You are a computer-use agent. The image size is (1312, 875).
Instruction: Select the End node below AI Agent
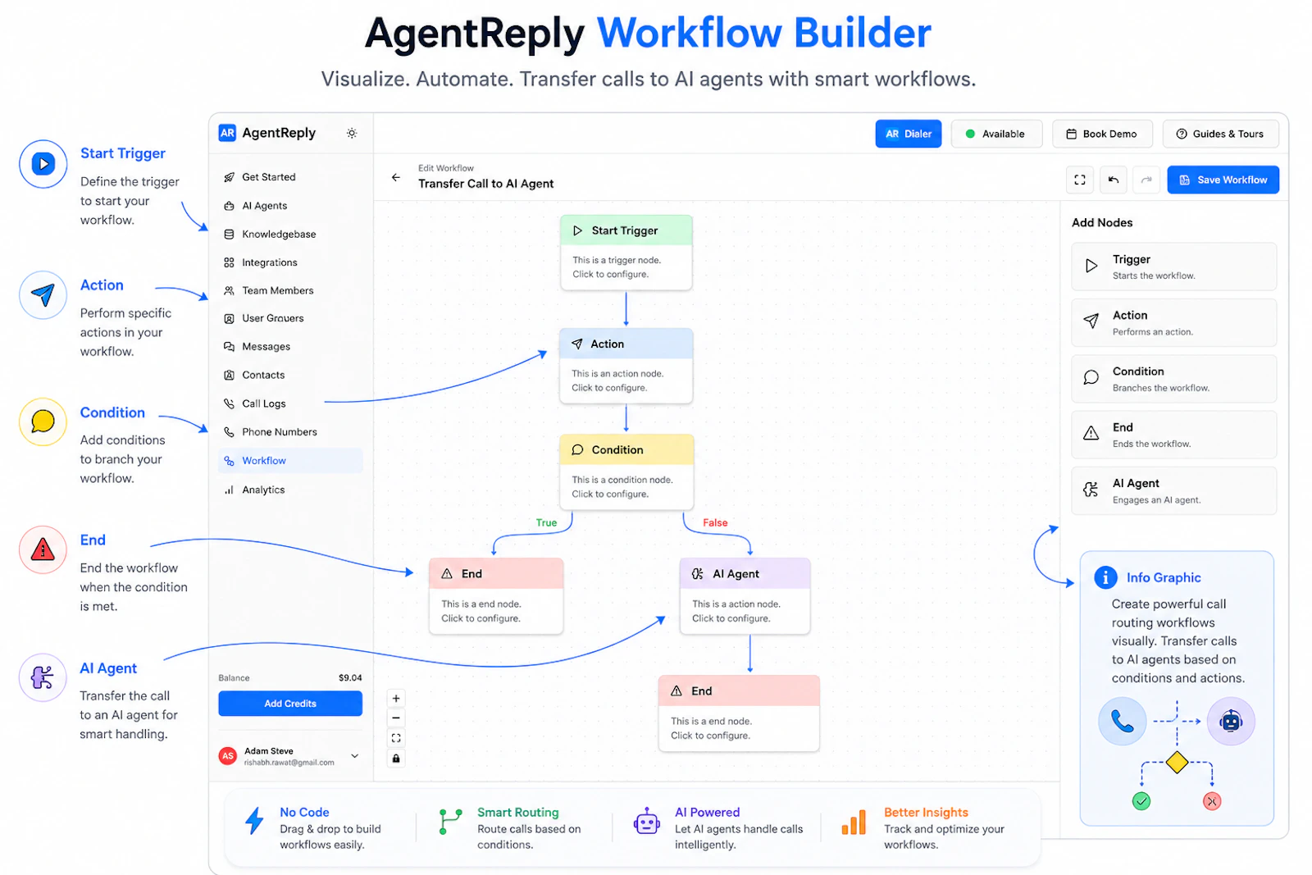point(739,713)
